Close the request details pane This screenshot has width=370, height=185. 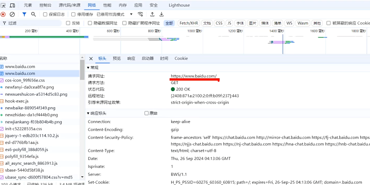(x=91, y=59)
